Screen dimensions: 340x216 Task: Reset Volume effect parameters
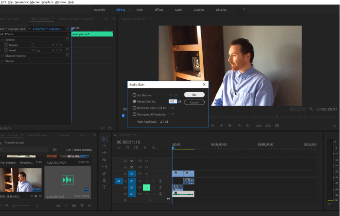pos(67,39)
